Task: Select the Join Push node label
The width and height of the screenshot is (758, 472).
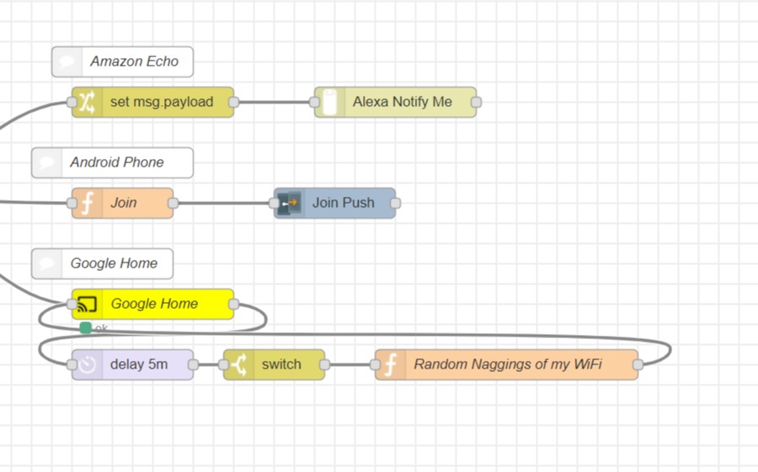Action: coord(344,203)
